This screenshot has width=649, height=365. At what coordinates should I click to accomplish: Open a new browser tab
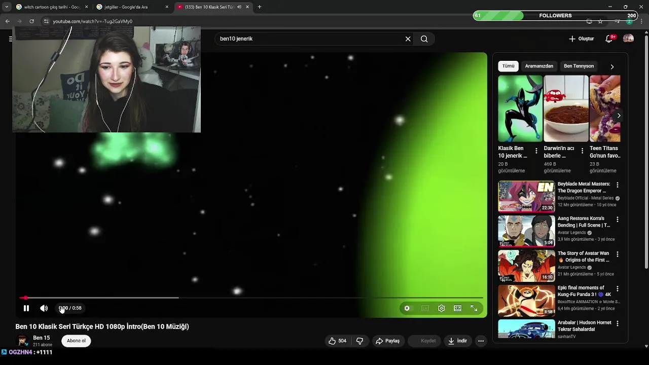pyautogui.click(x=260, y=7)
